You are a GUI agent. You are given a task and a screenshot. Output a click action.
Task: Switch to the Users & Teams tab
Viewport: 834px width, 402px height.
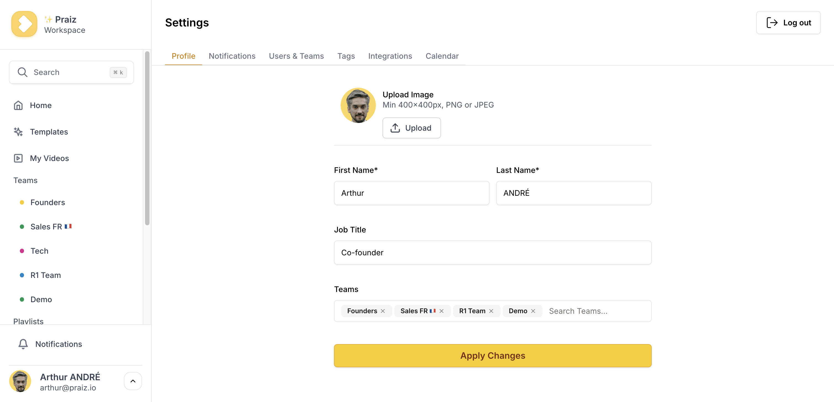tap(296, 56)
